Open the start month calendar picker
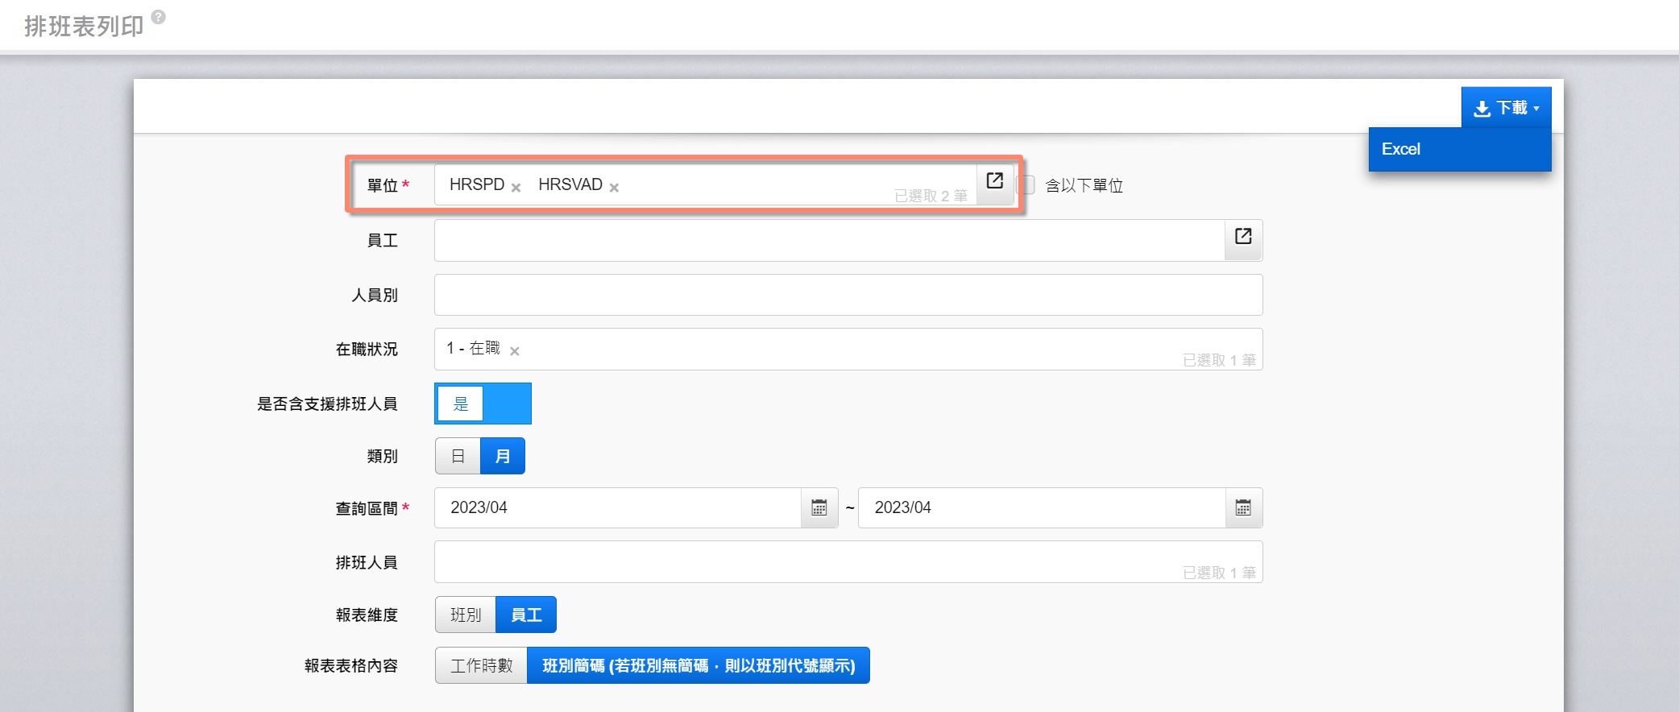 coord(819,508)
